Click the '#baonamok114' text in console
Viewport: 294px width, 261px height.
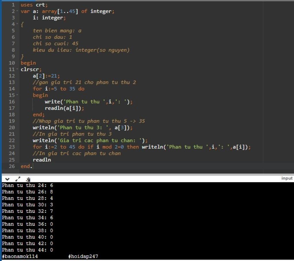click(20, 256)
